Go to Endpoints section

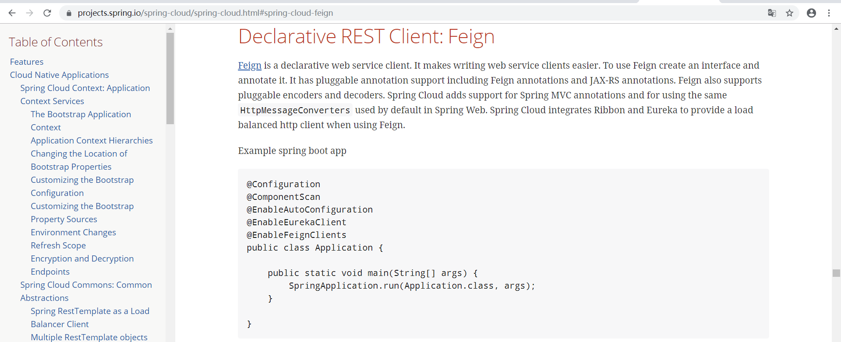point(50,272)
